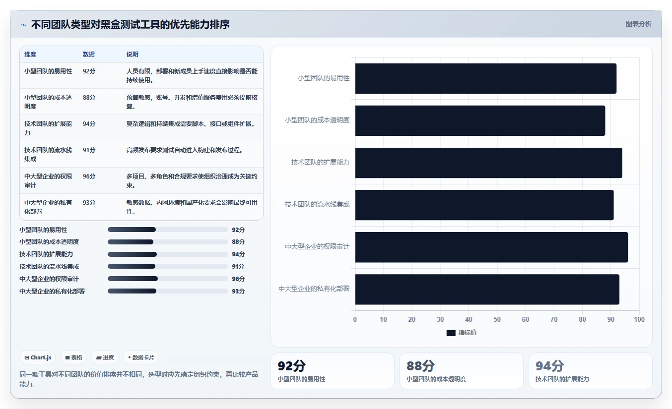Click the 技术团队的扩展能力 progress bar
Viewport: 672px width, 409px height.
click(x=167, y=254)
